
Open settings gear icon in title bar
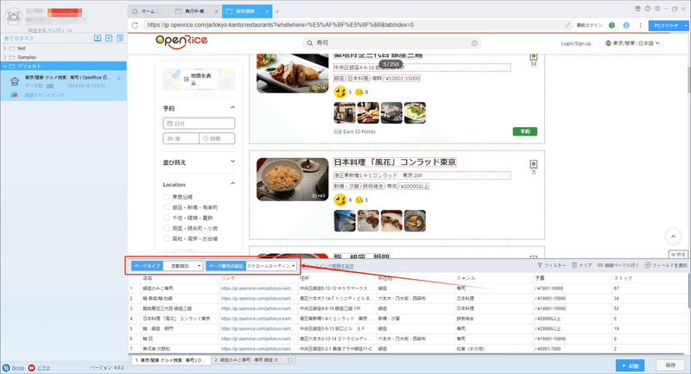[657, 9]
